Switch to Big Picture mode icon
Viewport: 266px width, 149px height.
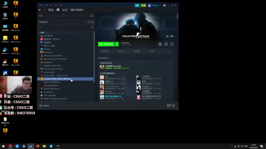164,5
